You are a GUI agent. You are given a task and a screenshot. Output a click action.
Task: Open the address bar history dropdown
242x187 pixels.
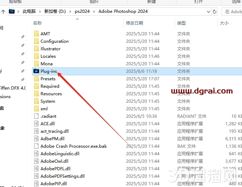point(208,12)
